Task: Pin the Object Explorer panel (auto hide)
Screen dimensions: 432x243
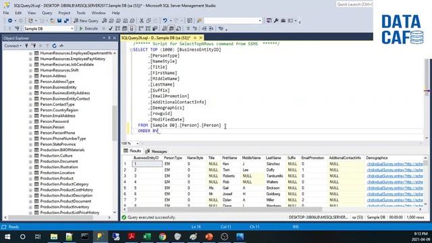Action: [x=109, y=38]
